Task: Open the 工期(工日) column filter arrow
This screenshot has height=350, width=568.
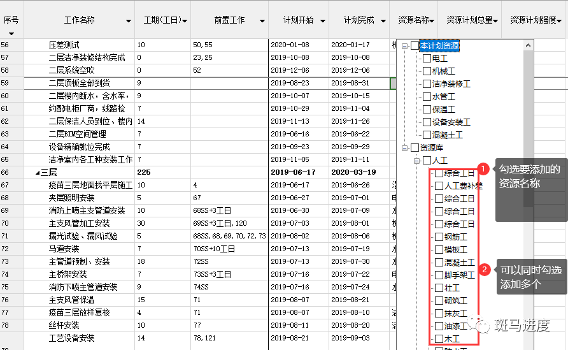Action: tap(185, 21)
